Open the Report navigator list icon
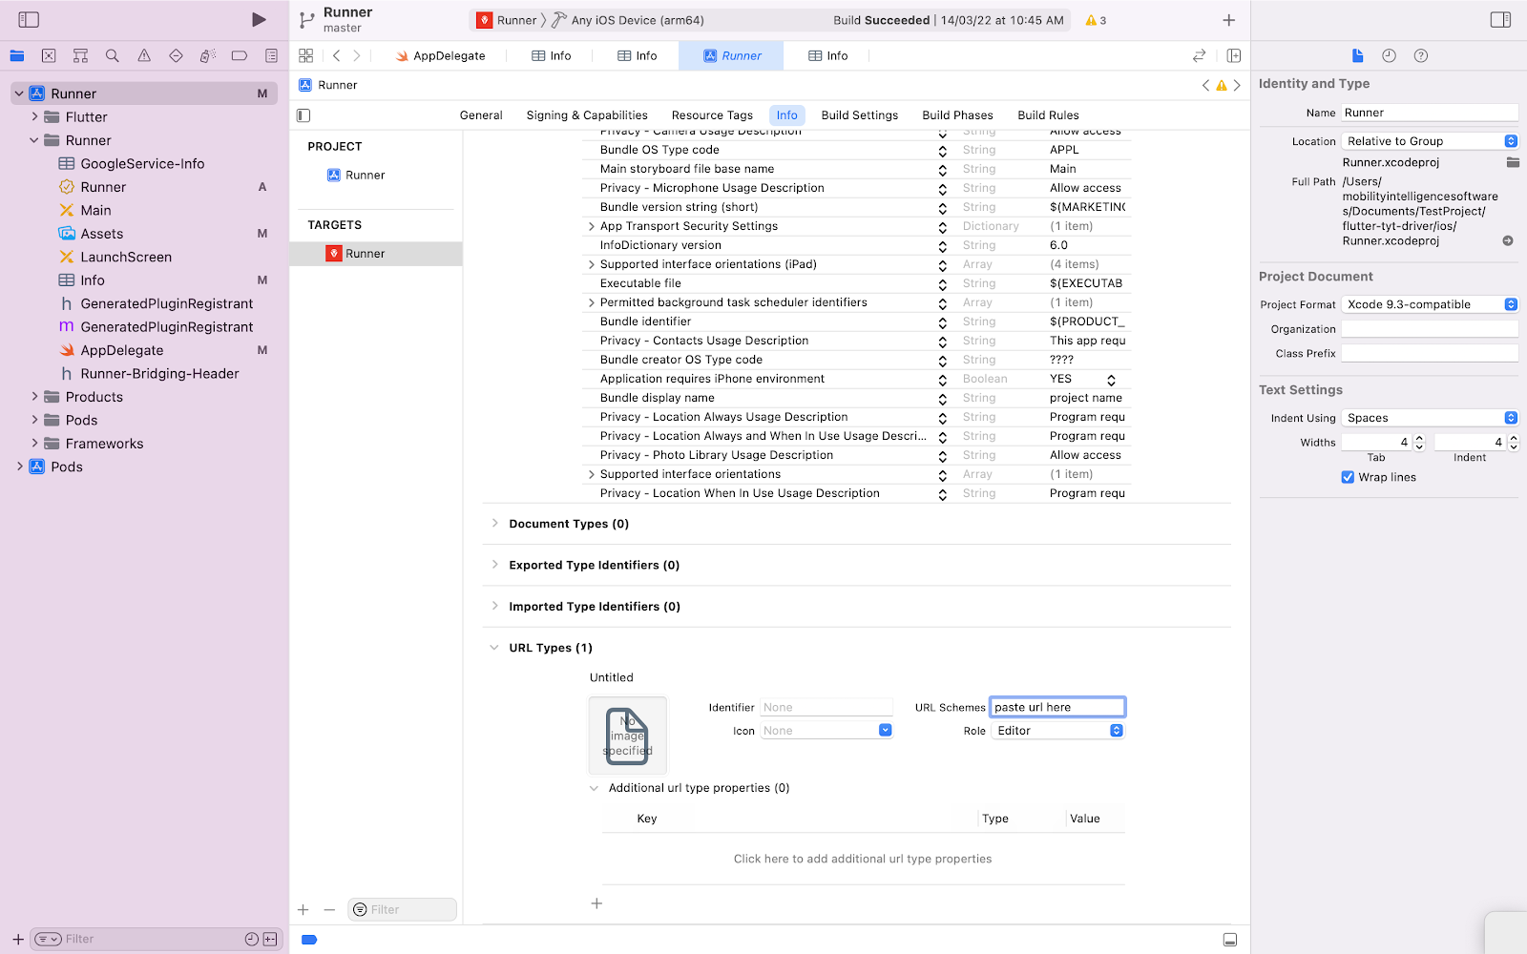The image size is (1527, 954). (271, 55)
